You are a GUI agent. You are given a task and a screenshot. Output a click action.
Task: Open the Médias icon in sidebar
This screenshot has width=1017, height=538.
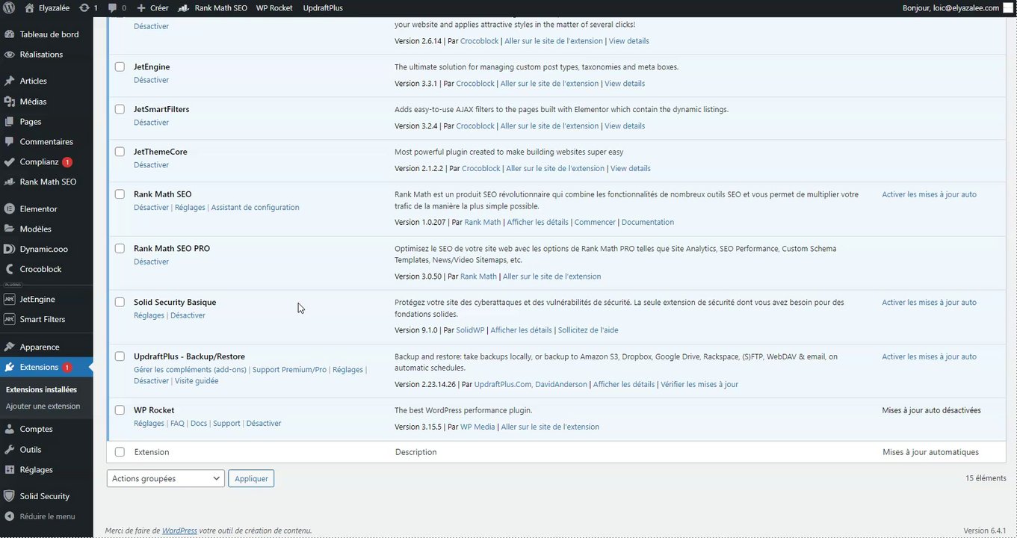click(x=9, y=102)
